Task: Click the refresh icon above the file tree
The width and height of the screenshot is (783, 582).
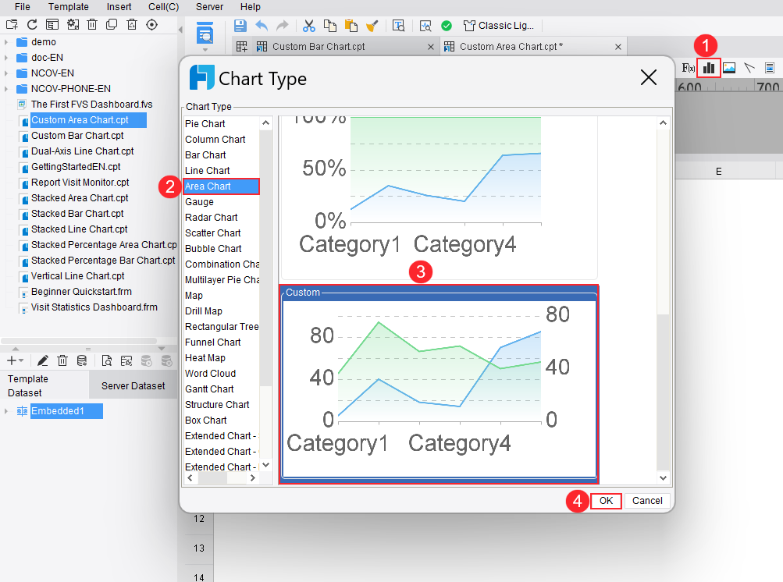Action: coord(32,24)
